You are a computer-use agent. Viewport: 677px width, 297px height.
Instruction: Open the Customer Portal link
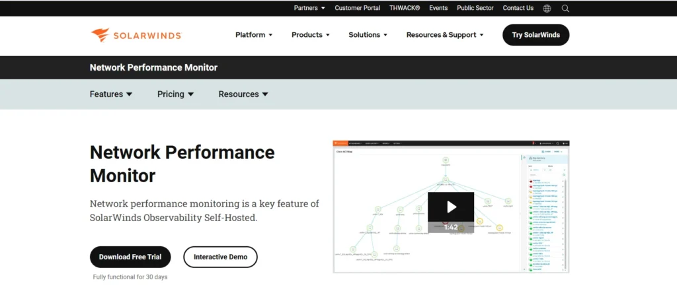click(x=358, y=8)
